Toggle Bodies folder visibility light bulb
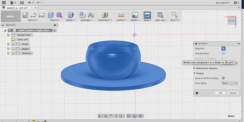Viewport: 244px width, 122px height. pos(13,49)
